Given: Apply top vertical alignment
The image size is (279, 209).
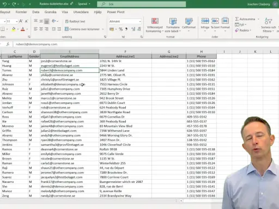Looking at the screenshot, I should (x=35, y=21).
